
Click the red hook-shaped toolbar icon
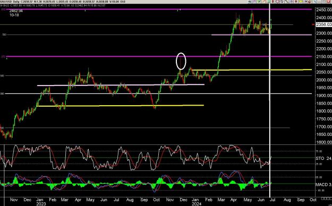(x=309, y=2)
